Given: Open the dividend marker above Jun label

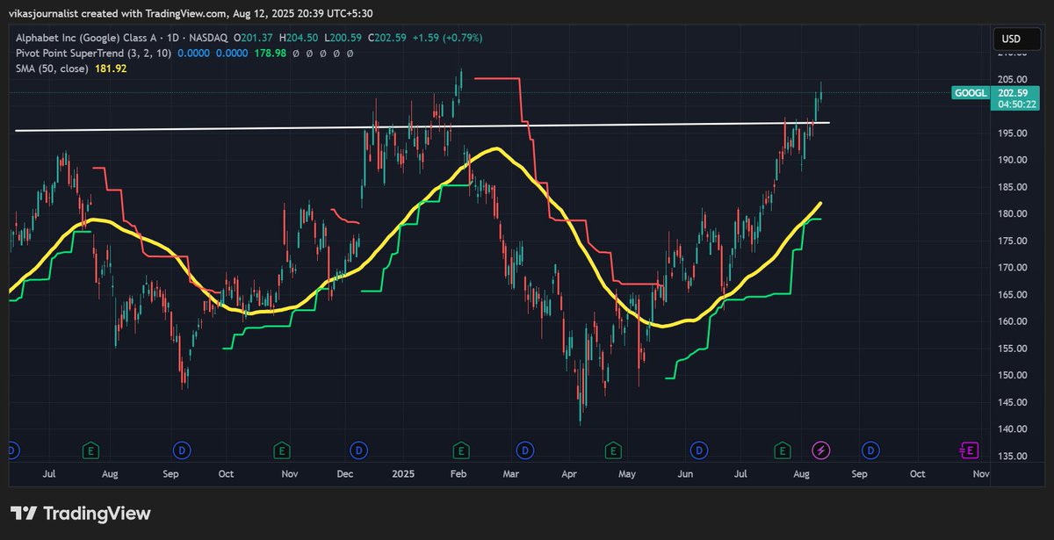Looking at the screenshot, I should click(699, 450).
